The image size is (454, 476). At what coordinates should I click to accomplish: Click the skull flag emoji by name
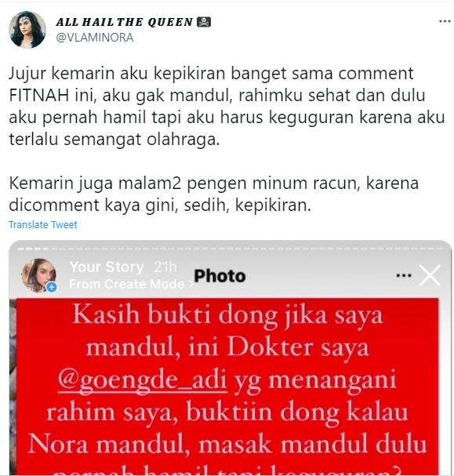coord(204,22)
